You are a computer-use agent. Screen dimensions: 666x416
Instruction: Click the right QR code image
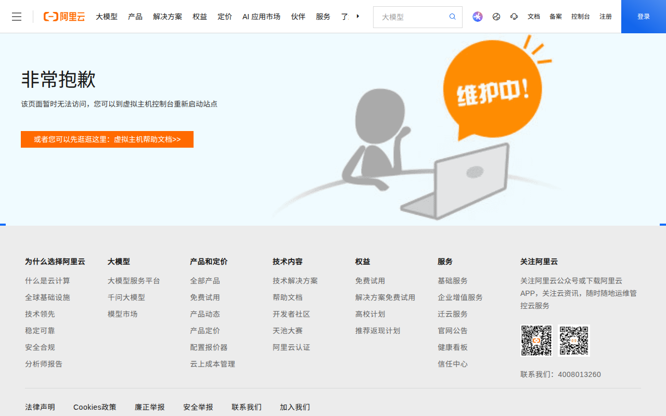coord(574,341)
